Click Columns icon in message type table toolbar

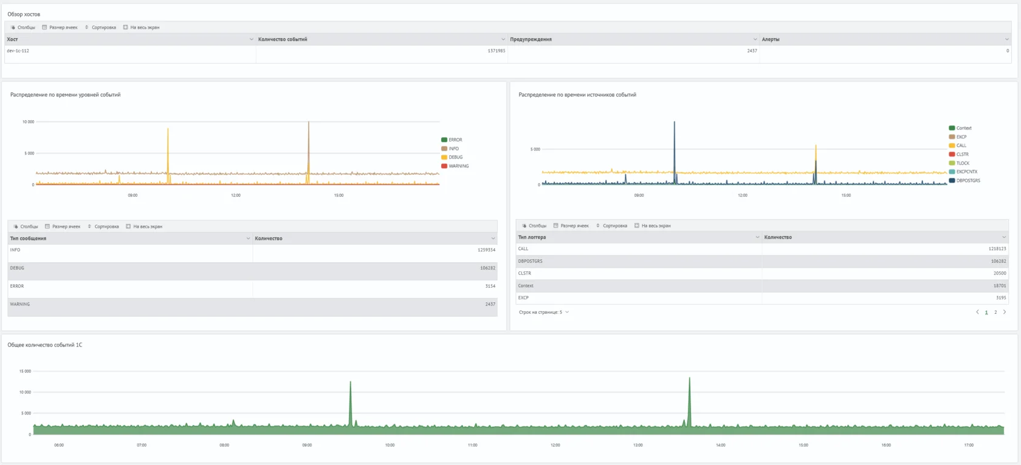pos(16,226)
